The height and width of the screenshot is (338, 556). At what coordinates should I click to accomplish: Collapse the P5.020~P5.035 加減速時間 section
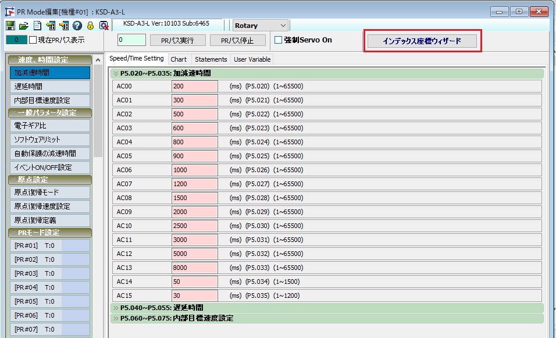tap(115, 73)
